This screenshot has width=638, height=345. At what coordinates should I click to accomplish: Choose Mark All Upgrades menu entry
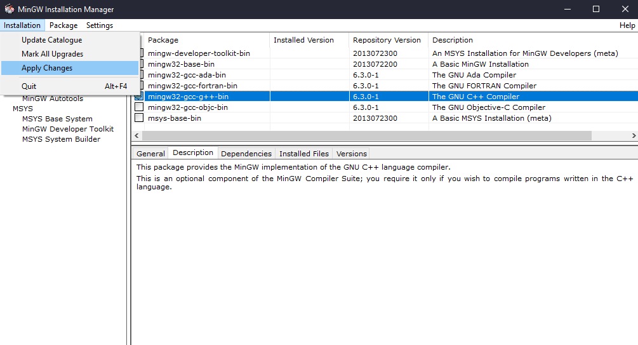(x=70, y=54)
